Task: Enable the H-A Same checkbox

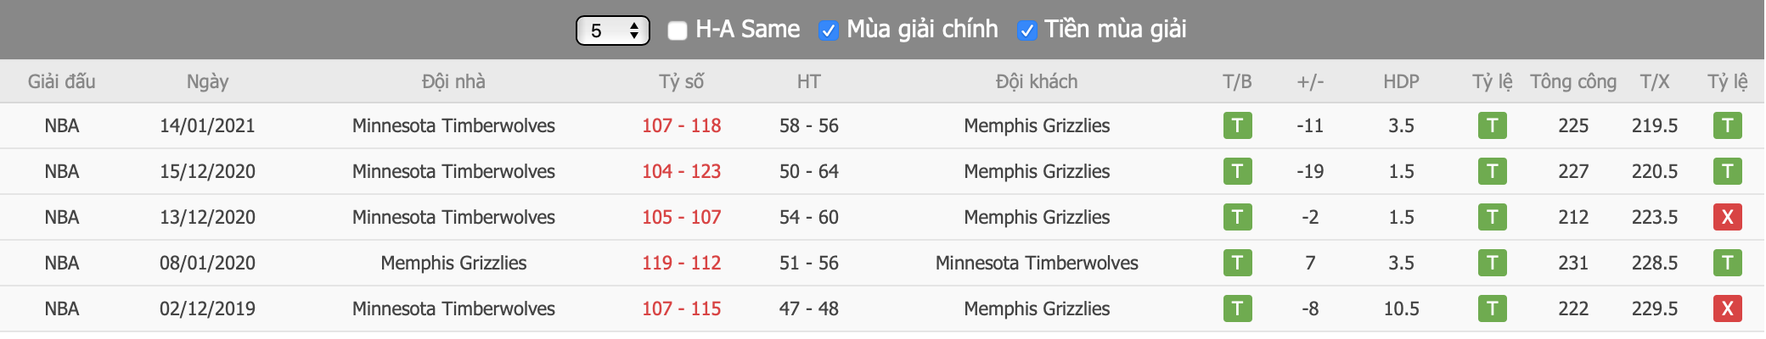Action: point(678,31)
